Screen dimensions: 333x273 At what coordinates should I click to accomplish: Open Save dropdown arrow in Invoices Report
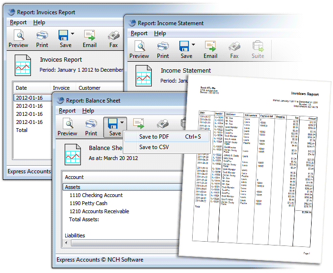click(73, 34)
